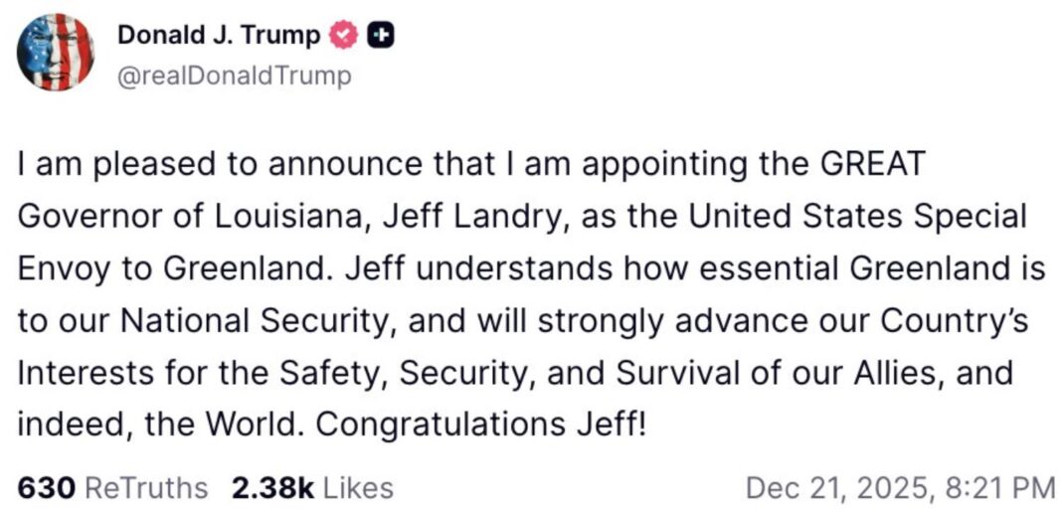1062x515 pixels.
Task: Click the flag-themed profile avatar
Action: click(55, 53)
